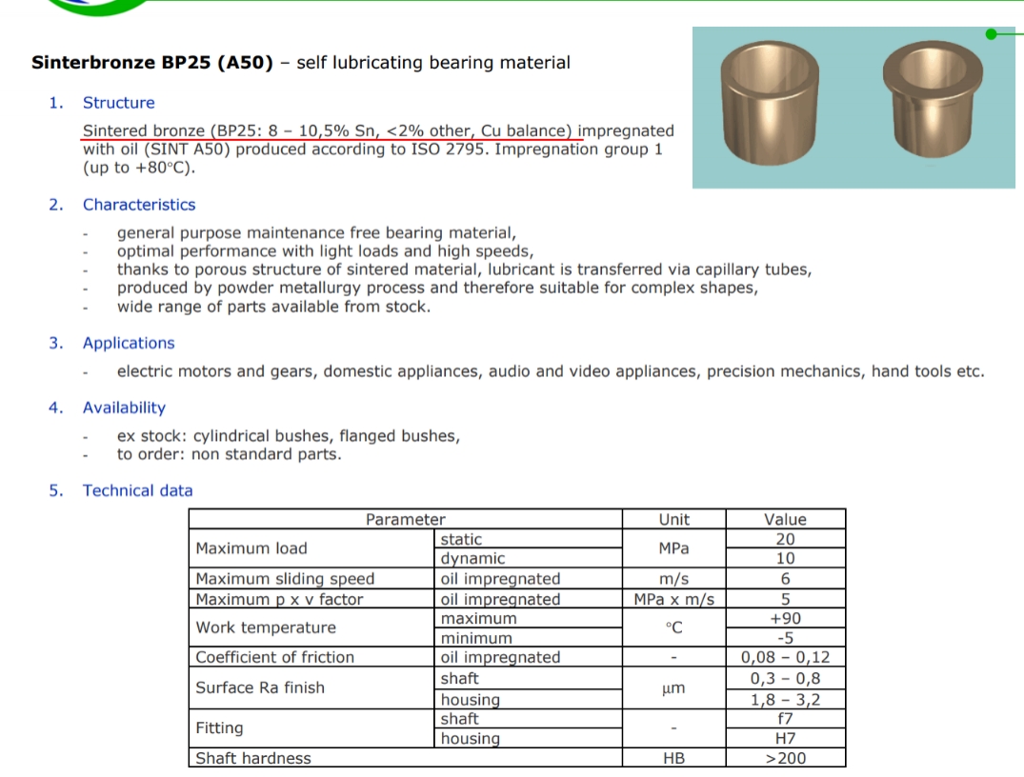Click the 'thanks to porous structure' line
The width and height of the screenshot is (1024, 777).
[464, 269]
